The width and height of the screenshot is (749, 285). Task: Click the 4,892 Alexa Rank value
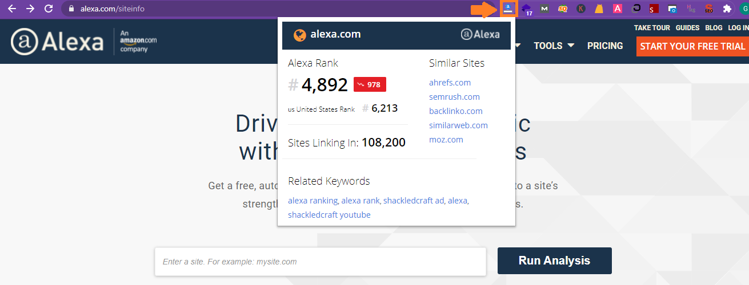click(325, 85)
